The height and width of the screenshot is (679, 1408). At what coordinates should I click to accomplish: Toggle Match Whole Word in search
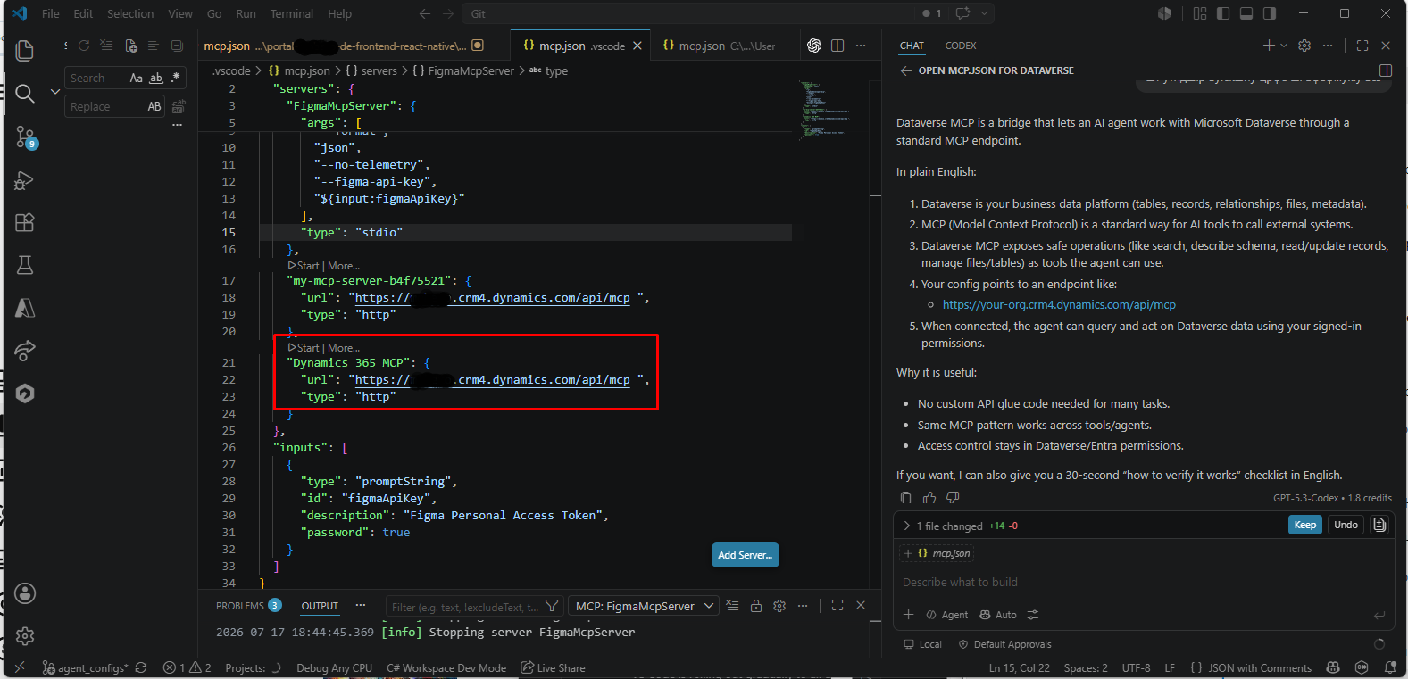[x=156, y=79]
